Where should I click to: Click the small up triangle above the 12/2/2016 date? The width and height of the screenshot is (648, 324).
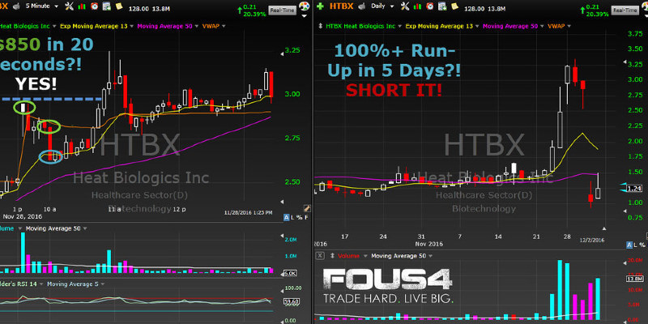(604, 228)
